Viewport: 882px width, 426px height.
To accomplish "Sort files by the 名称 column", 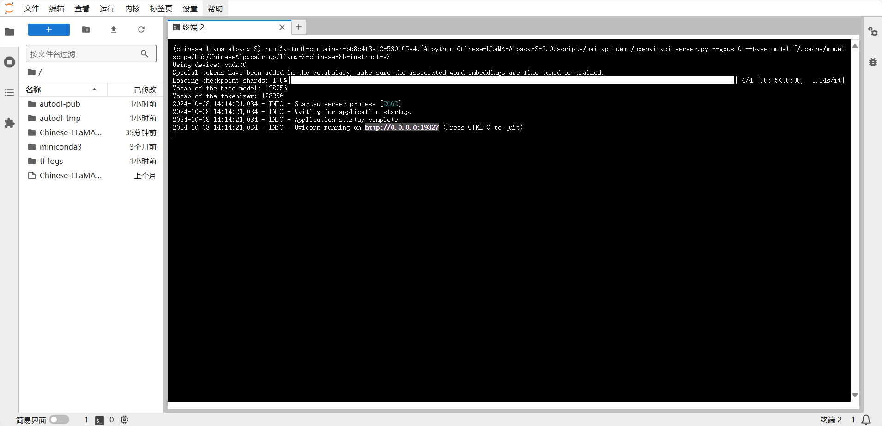I will click(x=33, y=90).
